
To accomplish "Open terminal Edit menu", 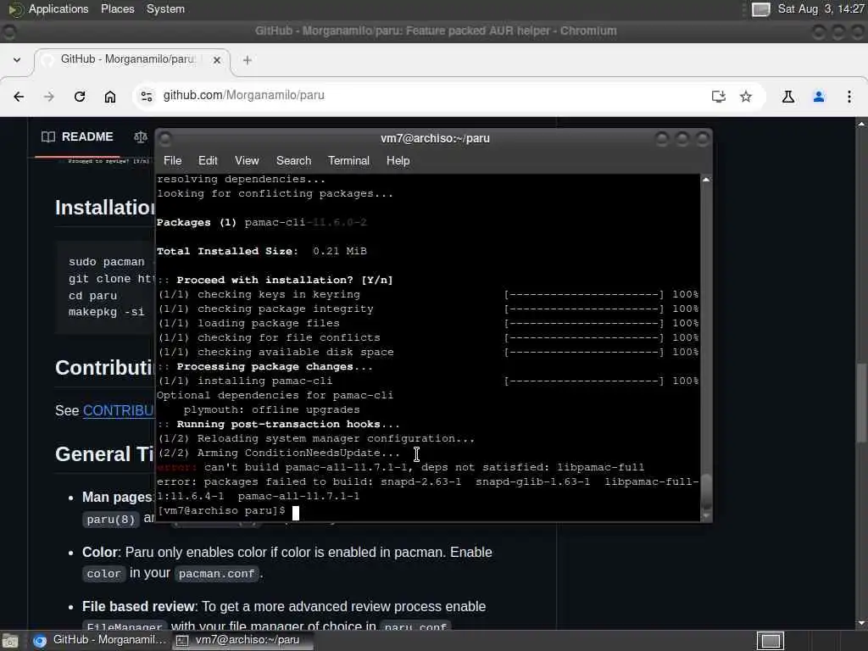I will pos(208,160).
